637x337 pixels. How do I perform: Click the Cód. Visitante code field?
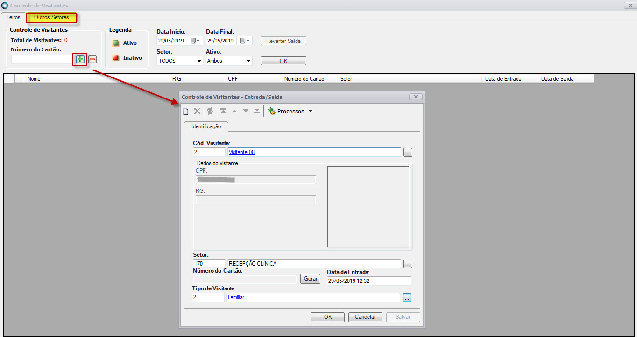pos(209,152)
